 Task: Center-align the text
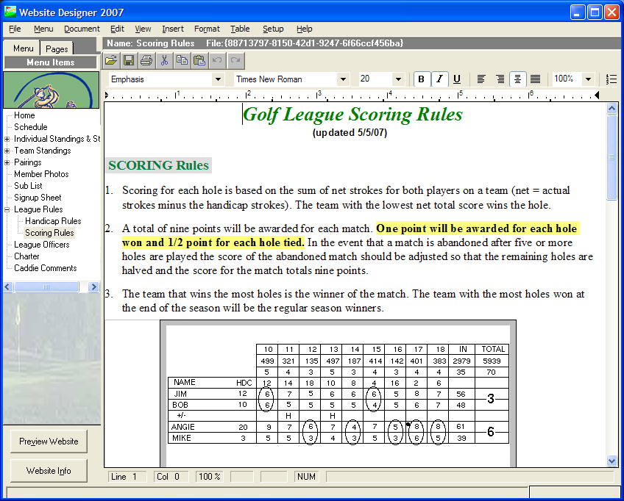click(x=518, y=79)
